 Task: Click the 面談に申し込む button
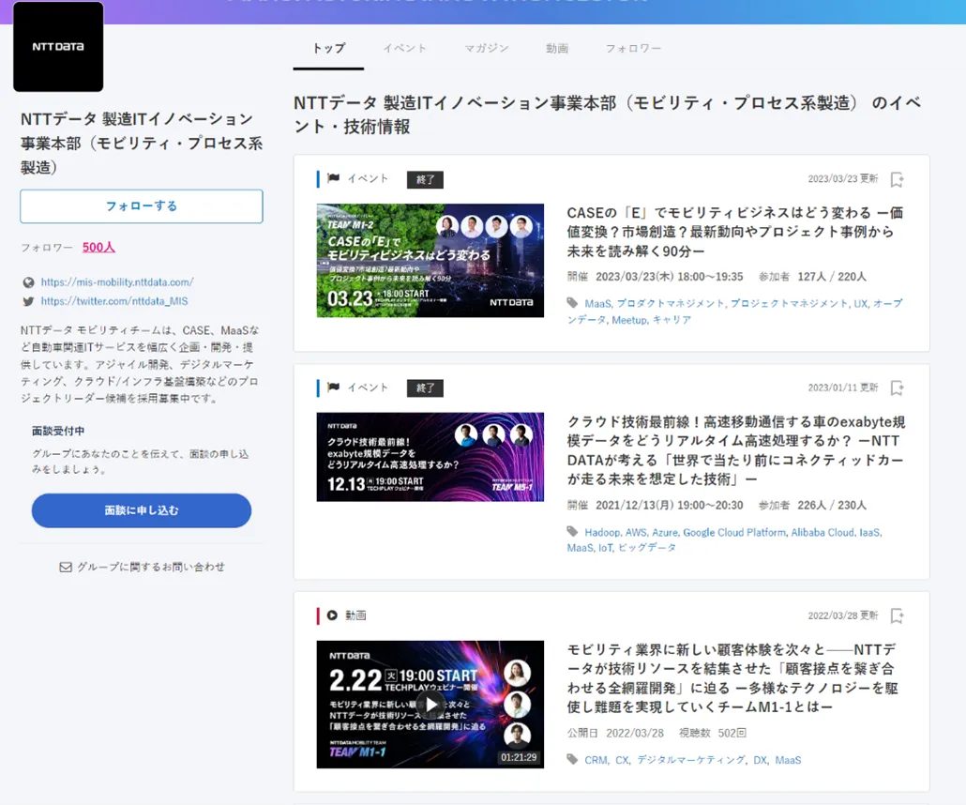click(x=141, y=510)
